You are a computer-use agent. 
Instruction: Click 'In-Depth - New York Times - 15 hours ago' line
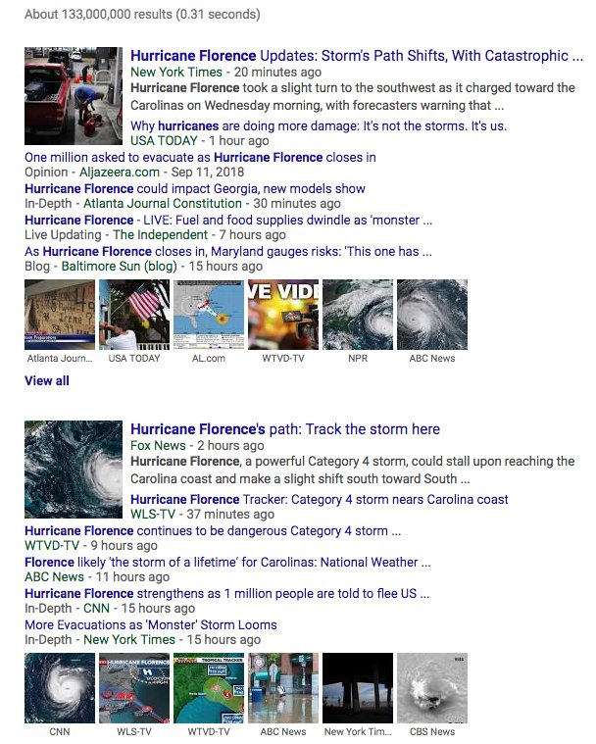[x=143, y=639]
